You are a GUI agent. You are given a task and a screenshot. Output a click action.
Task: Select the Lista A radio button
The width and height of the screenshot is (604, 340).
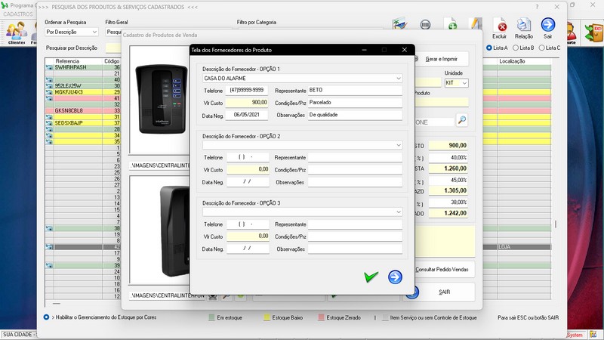point(490,48)
